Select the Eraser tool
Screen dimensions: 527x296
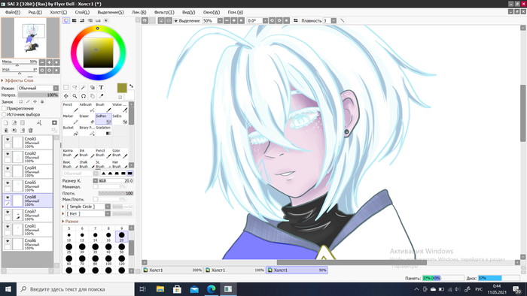[x=87, y=119]
